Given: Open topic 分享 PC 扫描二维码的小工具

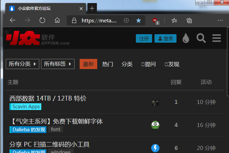Looking at the screenshot, I should (49, 145).
